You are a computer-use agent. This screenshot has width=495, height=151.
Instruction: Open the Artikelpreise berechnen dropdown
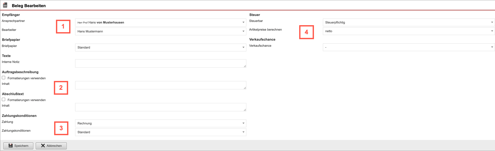pyautogui.click(x=408, y=31)
